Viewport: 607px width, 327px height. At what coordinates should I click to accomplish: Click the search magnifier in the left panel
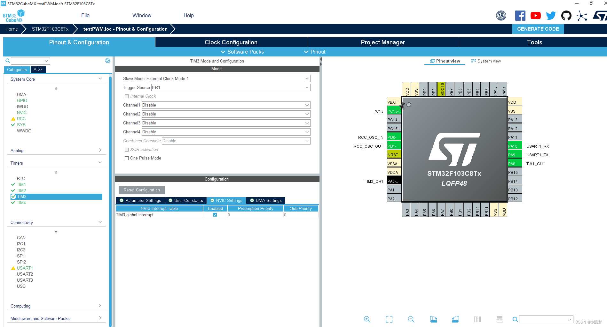(7, 61)
